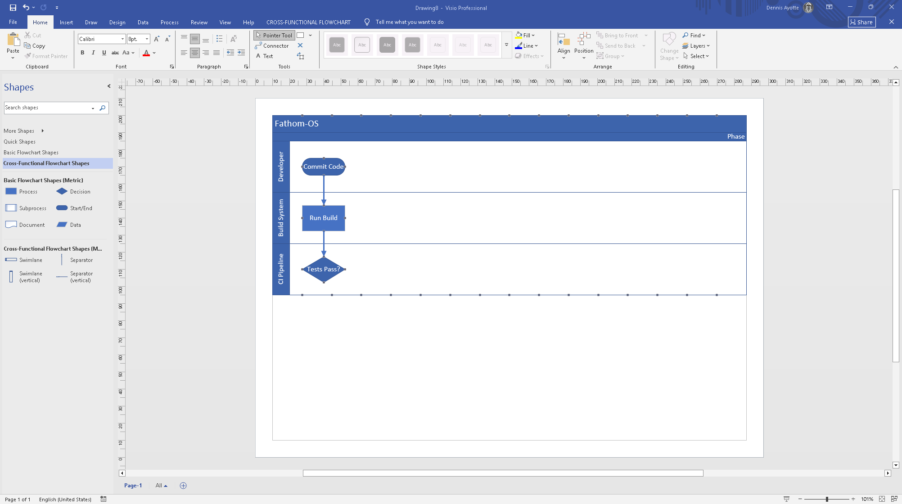Open the Insert ribbon tab
Viewport: 902px width, 504px height.
(x=66, y=22)
